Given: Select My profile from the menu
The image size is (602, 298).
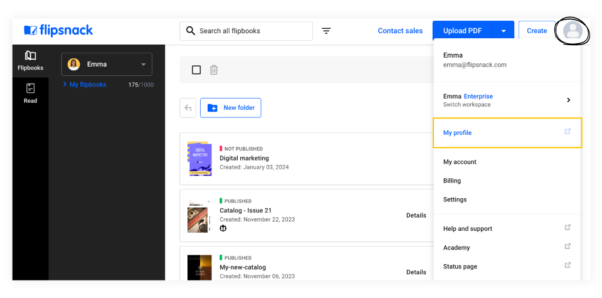Looking at the screenshot, I should coord(457,133).
